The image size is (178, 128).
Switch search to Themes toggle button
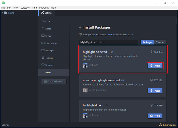[x=160, y=42]
